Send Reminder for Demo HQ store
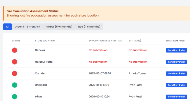Screen dimensions: 190x101 click(176, 85)
